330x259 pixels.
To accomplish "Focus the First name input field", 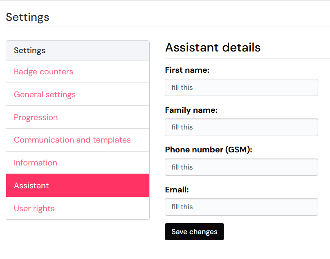I will click(241, 87).
